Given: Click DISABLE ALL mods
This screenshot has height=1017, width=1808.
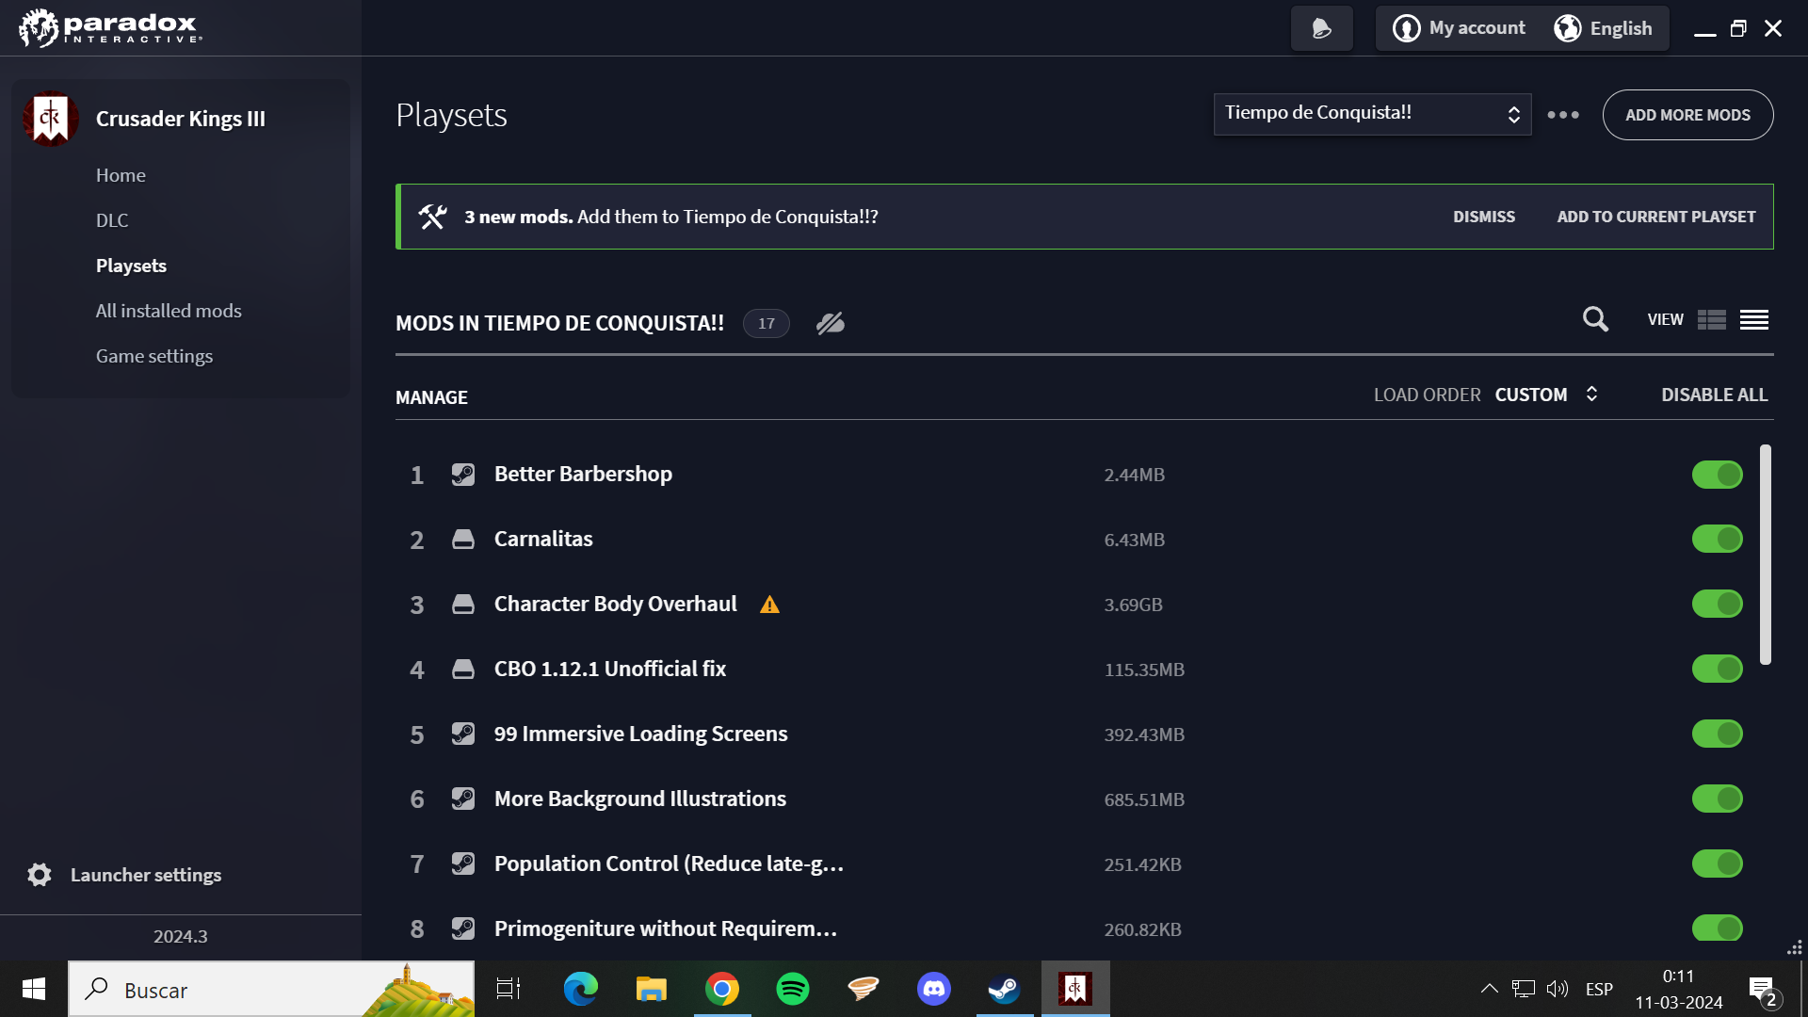Looking at the screenshot, I should [x=1714, y=395].
